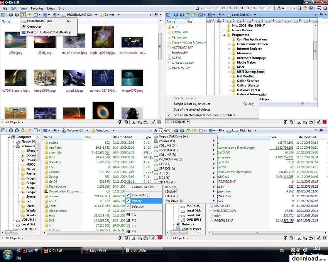The width and height of the screenshot is (328, 262).
Task: Go back in the bottom-left Volume C pane
Action: 11,130
